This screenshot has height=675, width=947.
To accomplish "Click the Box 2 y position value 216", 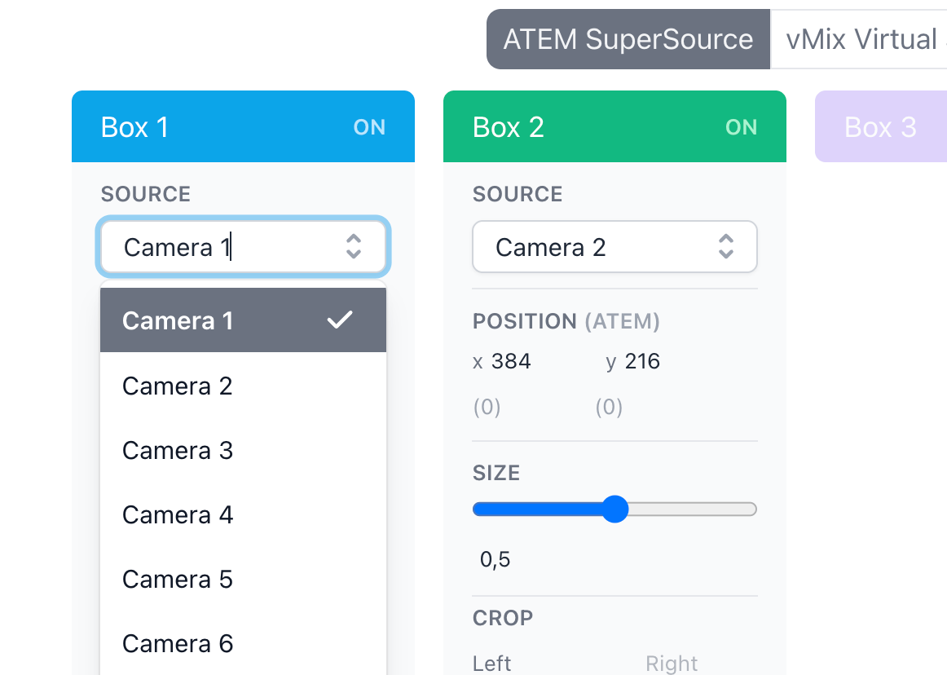I will [x=642, y=361].
